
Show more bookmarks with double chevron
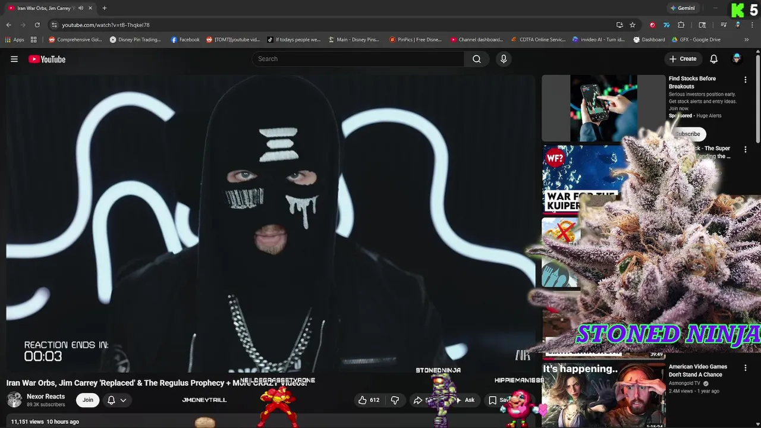746,40
